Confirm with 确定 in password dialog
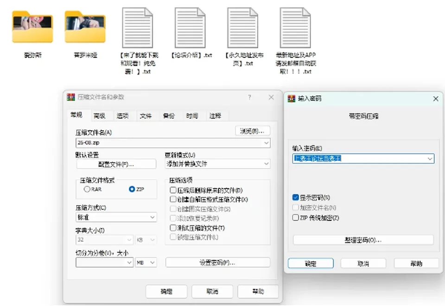The image size is (445, 306). click(x=311, y=263)
